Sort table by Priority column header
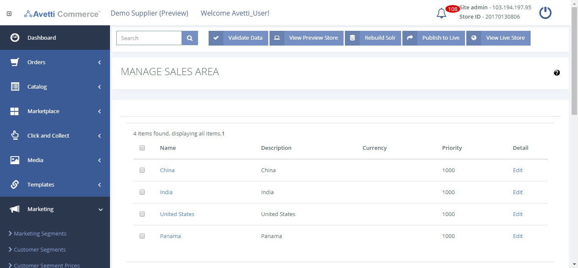Image resolution: width=578 pixels, height=268 pixels. pyautogui.click(x=452, y=148)
